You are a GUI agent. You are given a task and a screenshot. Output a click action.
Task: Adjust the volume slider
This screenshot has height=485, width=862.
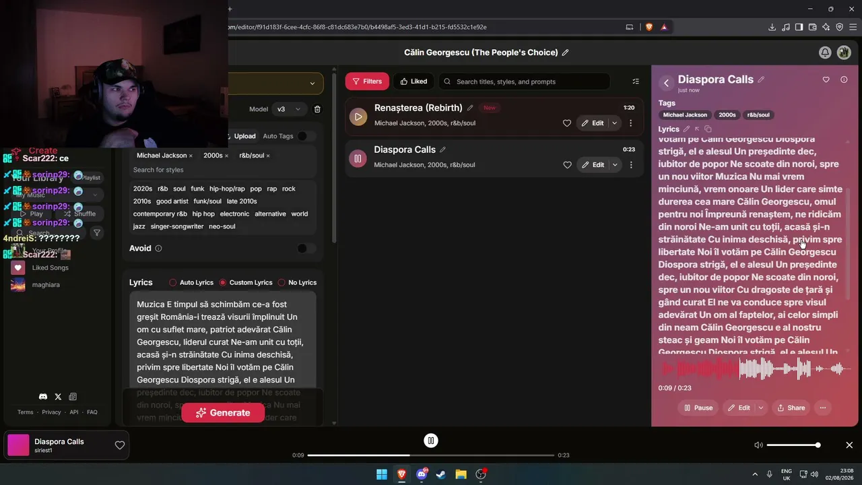click(x=793, y=445)
